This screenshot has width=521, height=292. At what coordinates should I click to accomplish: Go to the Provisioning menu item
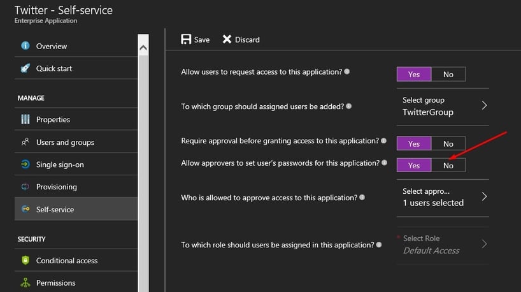(56, 187)
